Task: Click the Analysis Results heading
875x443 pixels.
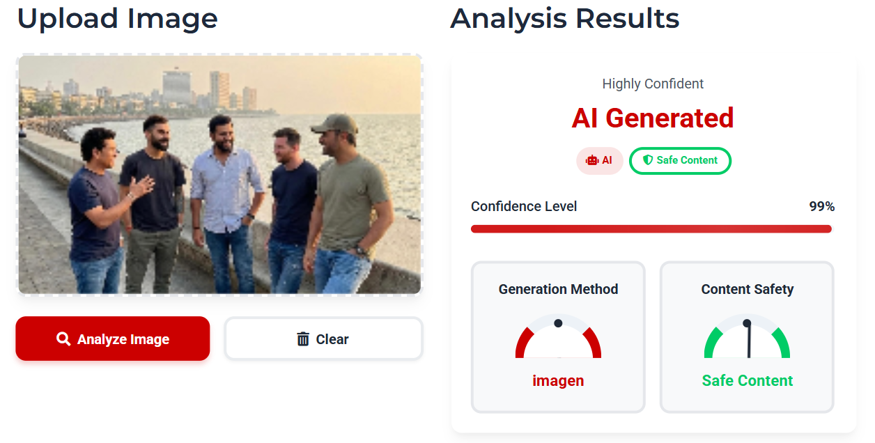Action: (x=565, y=19)
